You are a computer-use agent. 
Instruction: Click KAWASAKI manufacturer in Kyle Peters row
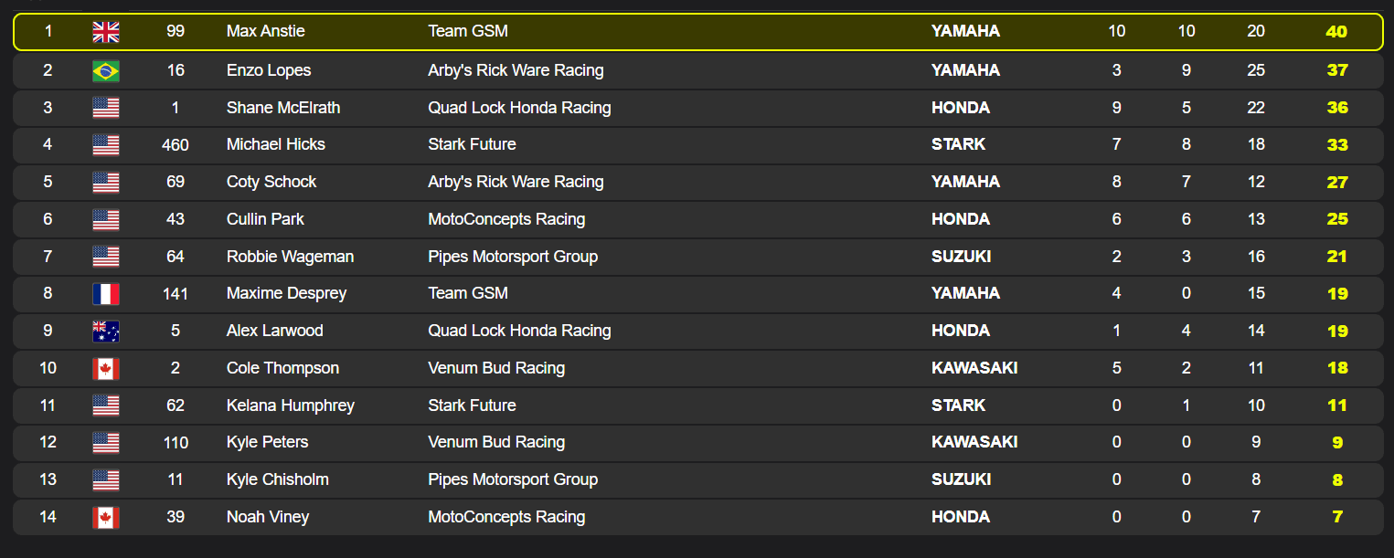point(974,442)
